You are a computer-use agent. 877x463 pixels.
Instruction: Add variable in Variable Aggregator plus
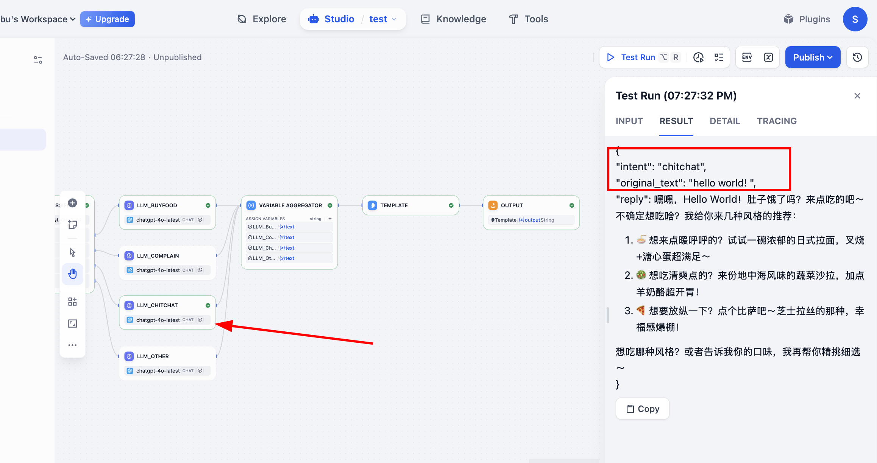pos(330,219)
